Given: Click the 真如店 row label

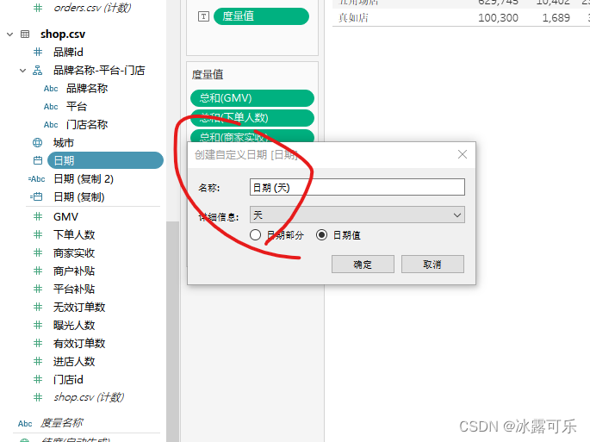Looking at the screenshot, I should (353, 18).
